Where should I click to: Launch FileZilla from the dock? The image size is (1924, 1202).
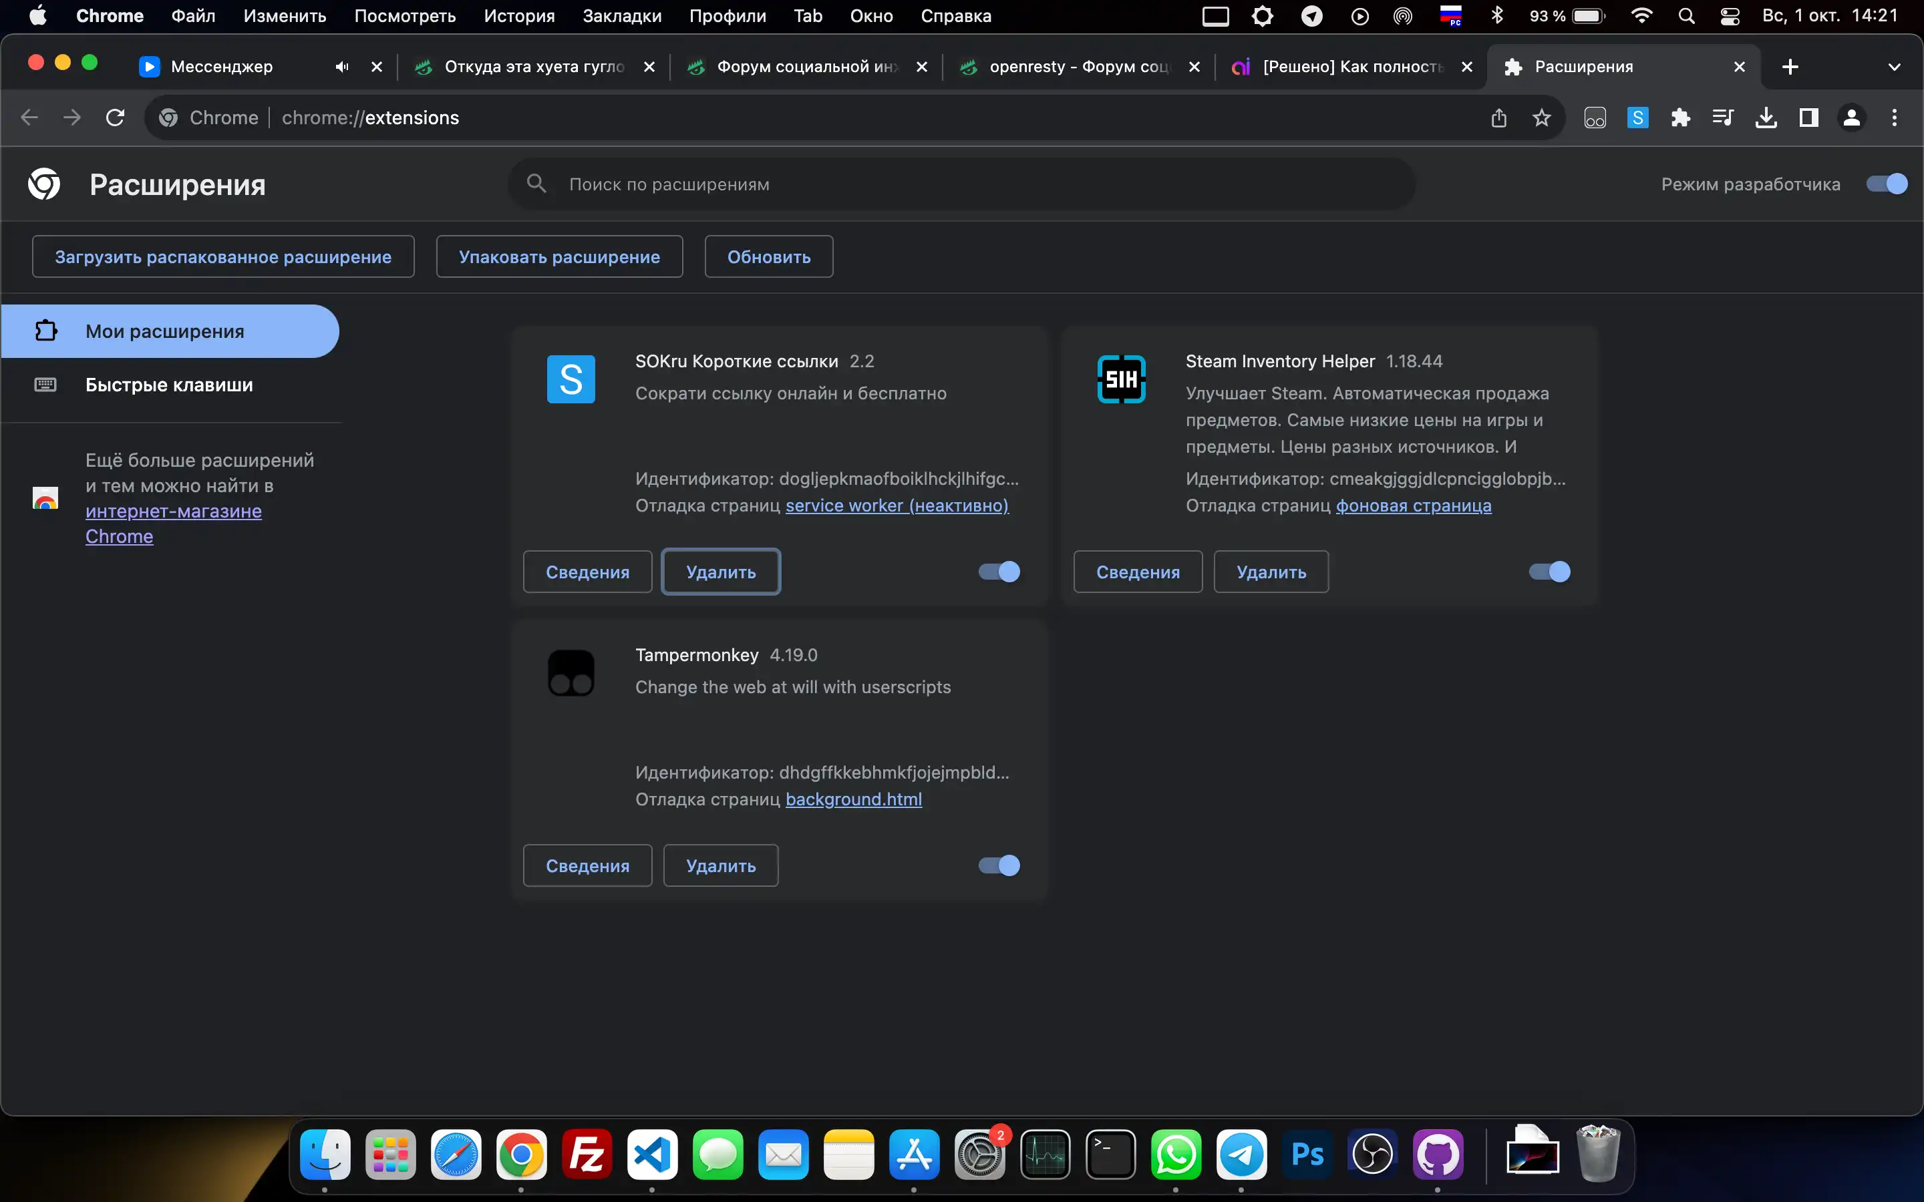tap(587, 1155)
